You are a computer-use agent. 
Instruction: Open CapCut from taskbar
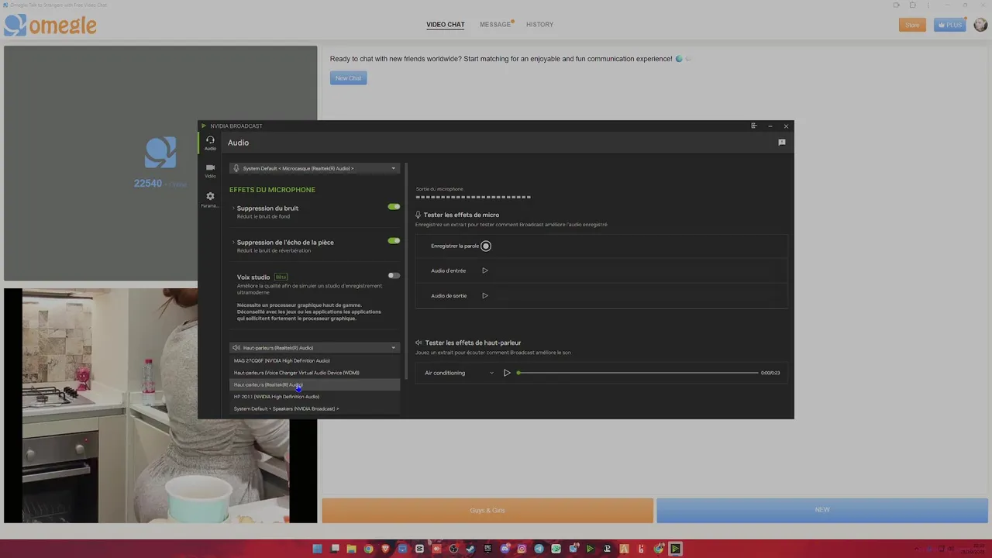point(419,549)
